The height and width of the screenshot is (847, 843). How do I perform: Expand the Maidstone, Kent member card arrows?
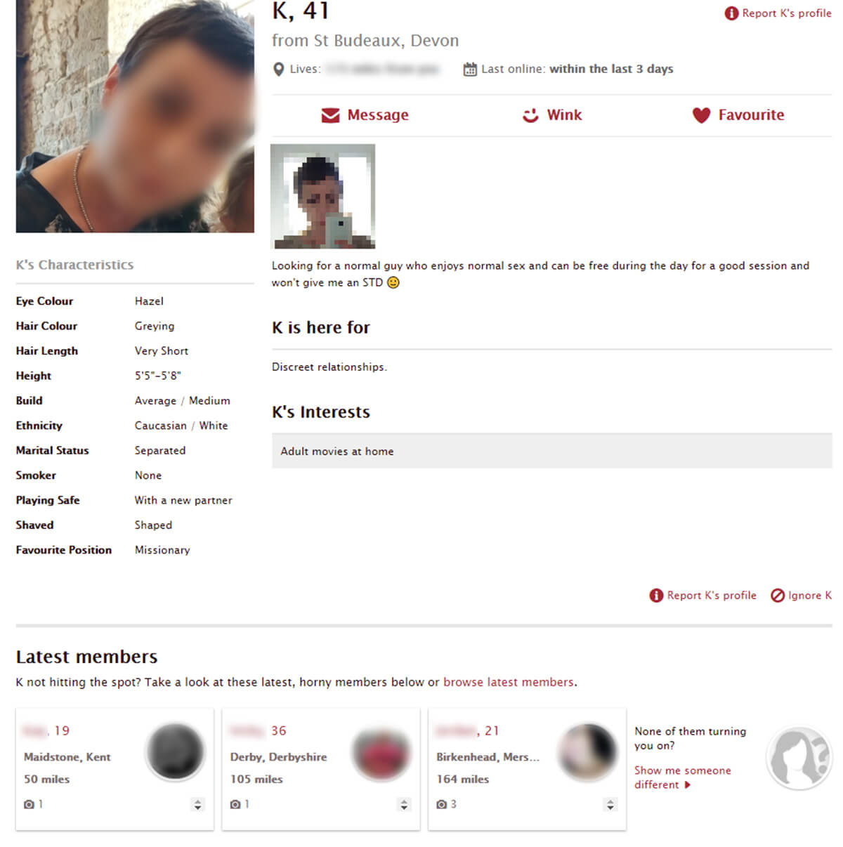[x=197, y=805]
